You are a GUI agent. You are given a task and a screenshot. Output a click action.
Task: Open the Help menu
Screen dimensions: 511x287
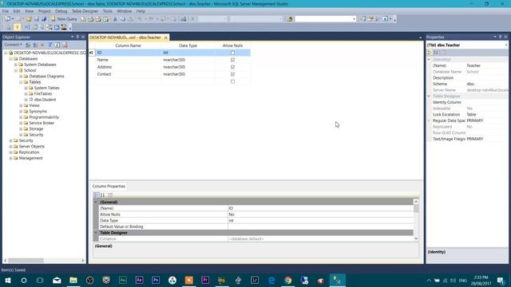coord(141,11)
